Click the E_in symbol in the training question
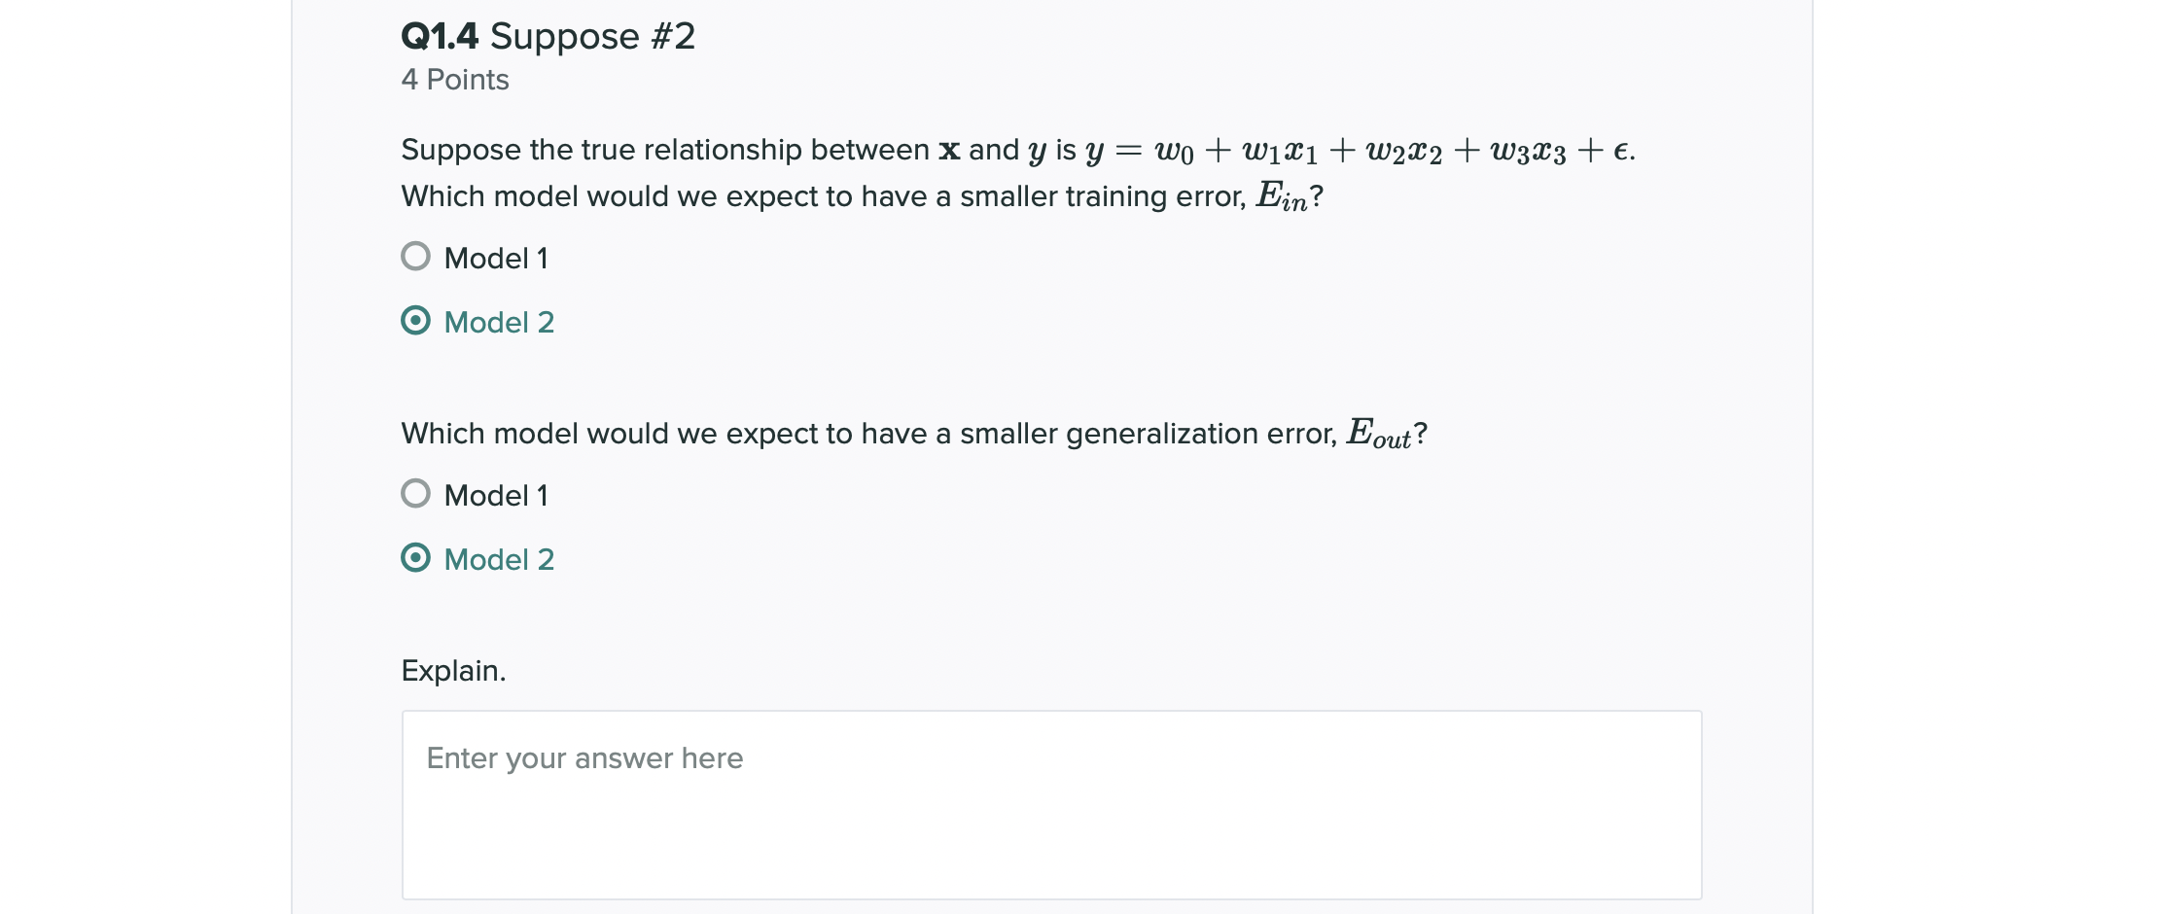The image size is (2157, 914). tap(1282, 196)
